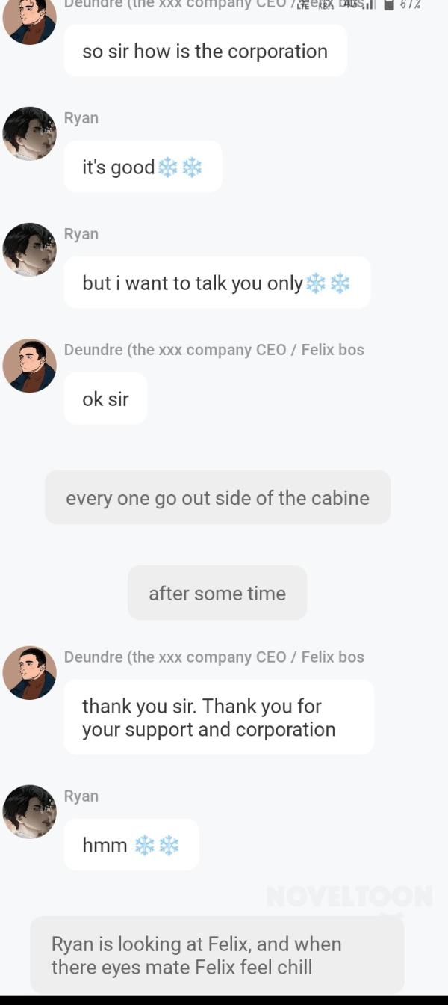
Task: Tap narration "every one go out side of the cabine"
Action: [x=217, y=497]
